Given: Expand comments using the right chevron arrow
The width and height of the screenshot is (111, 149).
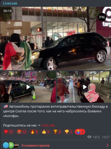Looking at the screenshot, I should click(107, 145).
